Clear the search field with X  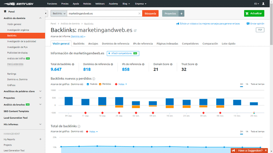click(139, 13)
